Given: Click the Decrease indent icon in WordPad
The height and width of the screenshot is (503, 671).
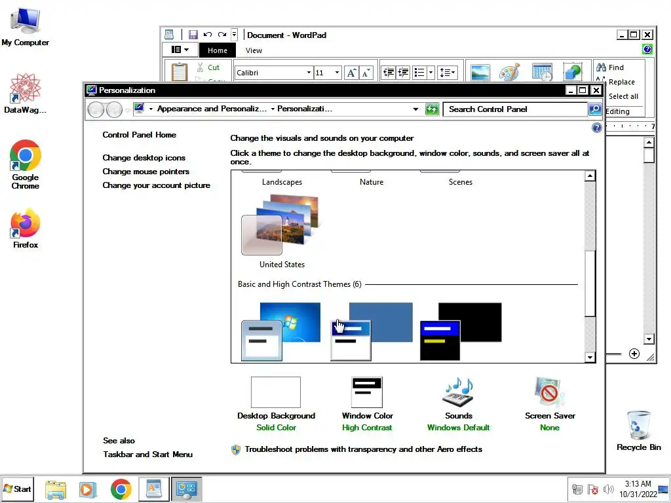Looking at the screenshot, I should tap(388, 72).
